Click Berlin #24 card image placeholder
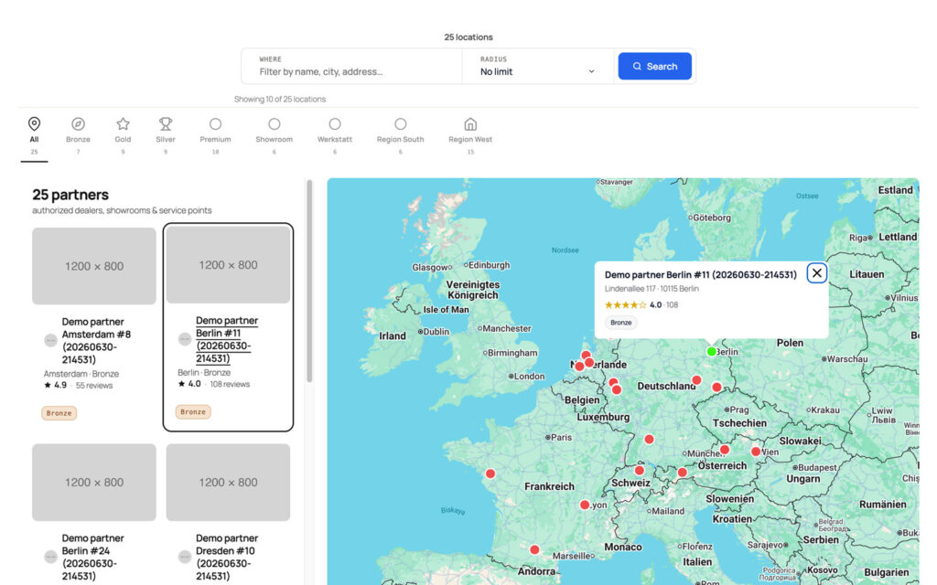The width and height of the screenshot is (937, 585). (94, 482)
